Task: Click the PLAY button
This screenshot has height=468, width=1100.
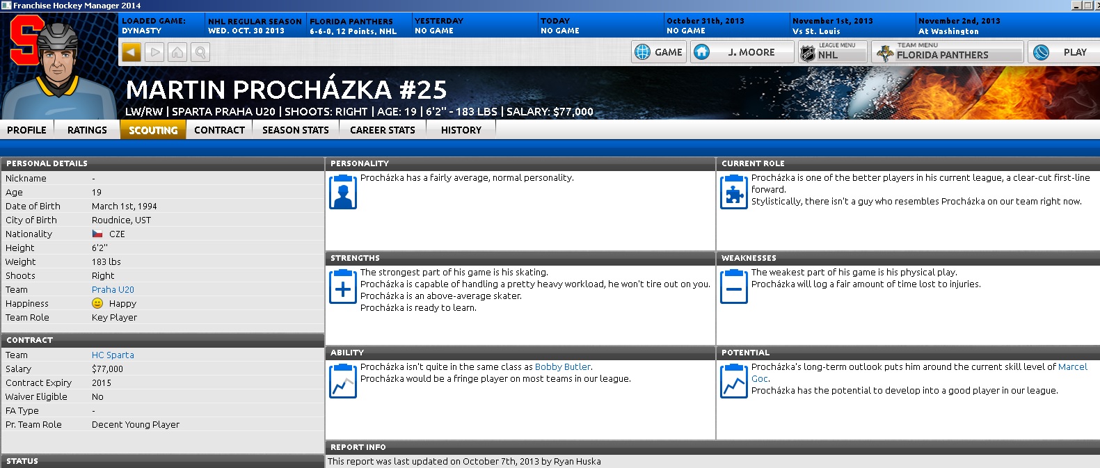Action: (1063, 52)
